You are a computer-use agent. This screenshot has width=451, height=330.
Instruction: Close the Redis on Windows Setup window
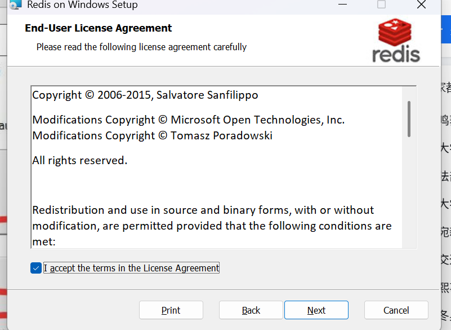click(421, 5)
